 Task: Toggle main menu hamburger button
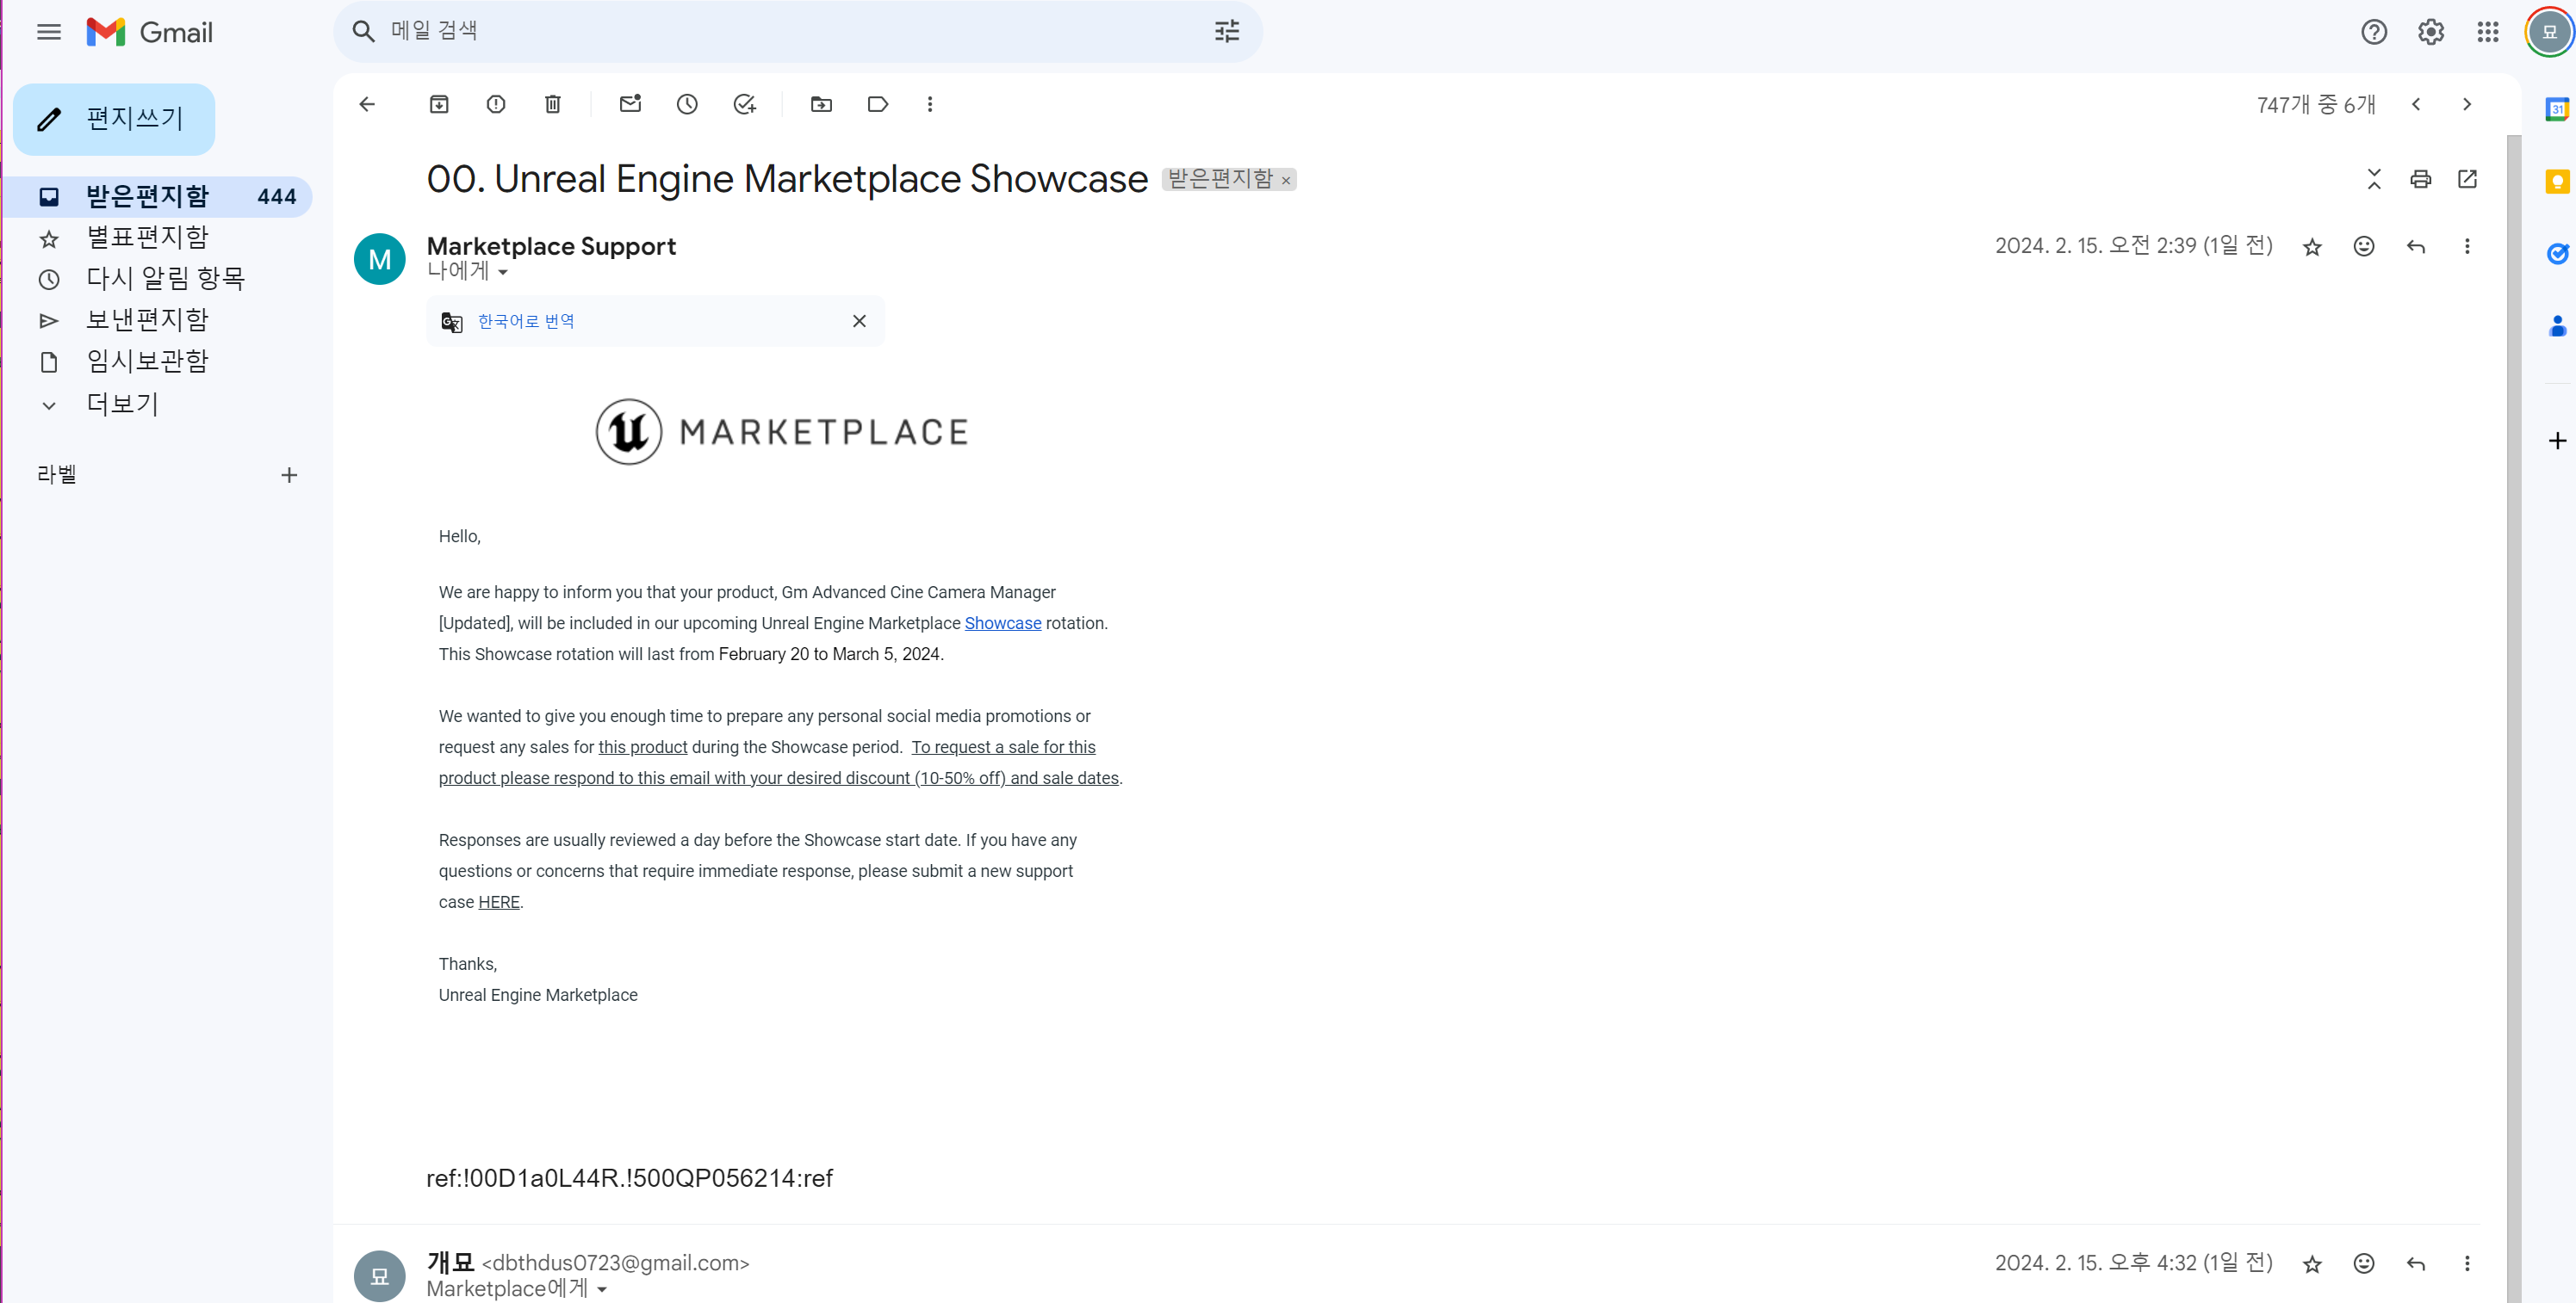click(x=49, y=32)
